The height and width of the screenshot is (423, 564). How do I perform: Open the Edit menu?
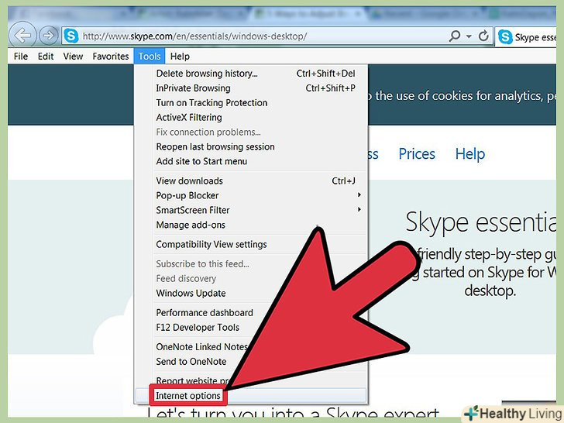46,56
